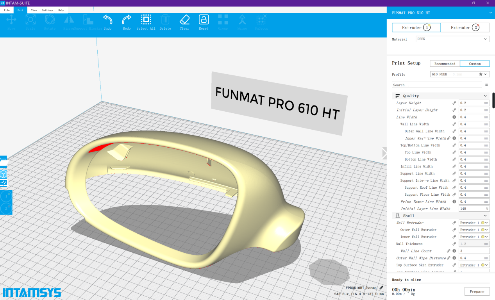495x300 pixels.
Task: Open the Material PEEK dropdown
Action: click(x=452, y=39)
